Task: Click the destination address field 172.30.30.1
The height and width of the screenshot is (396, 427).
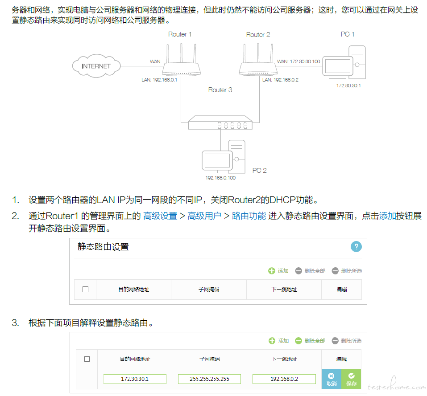Action: [x=135, y=379]
